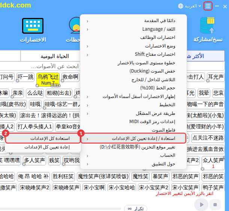Play the 我晕 sound button

pyautogui.click(x=204, y=93)
